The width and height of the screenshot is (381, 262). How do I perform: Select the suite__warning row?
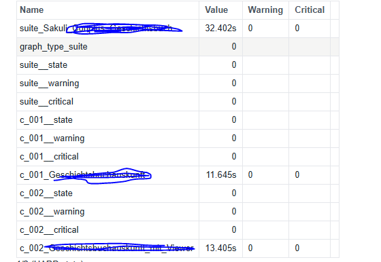click(178, 83)
